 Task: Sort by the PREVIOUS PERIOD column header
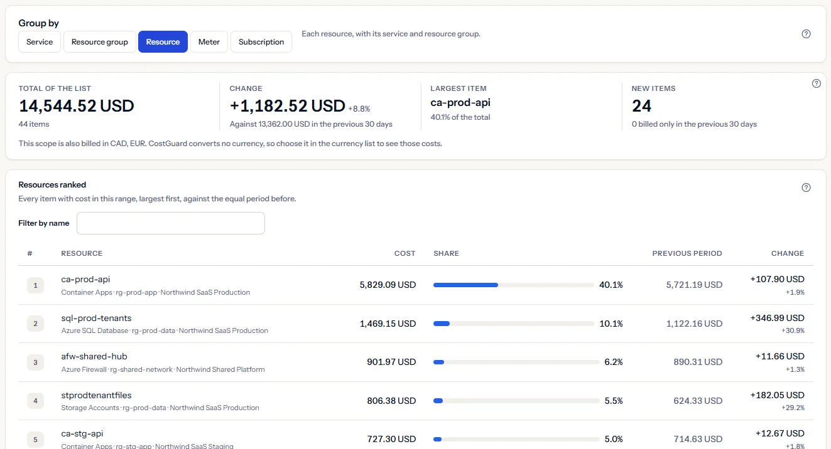pyautogui.click(x=687, y=253)
